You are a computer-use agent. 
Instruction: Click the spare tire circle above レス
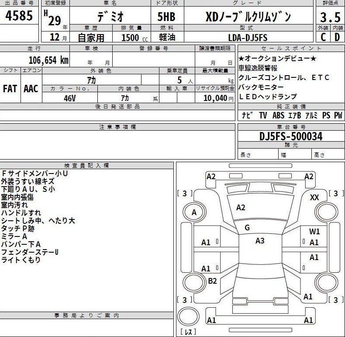(188, 316)
